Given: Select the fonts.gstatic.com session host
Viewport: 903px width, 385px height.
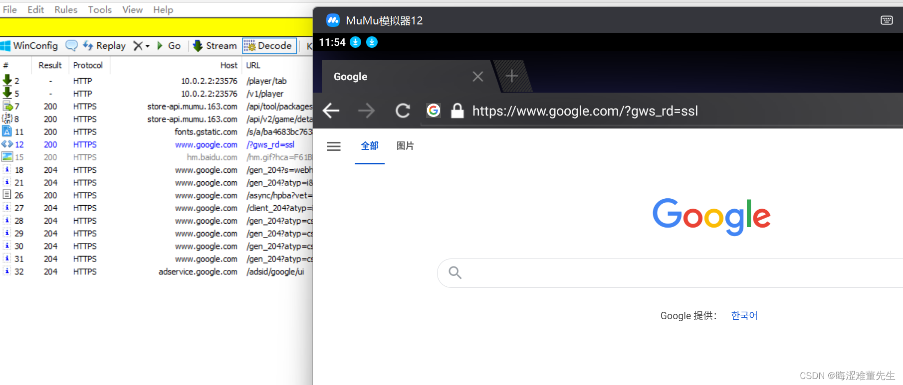Looking at the screenshot, I should click(x=206, y=132).
